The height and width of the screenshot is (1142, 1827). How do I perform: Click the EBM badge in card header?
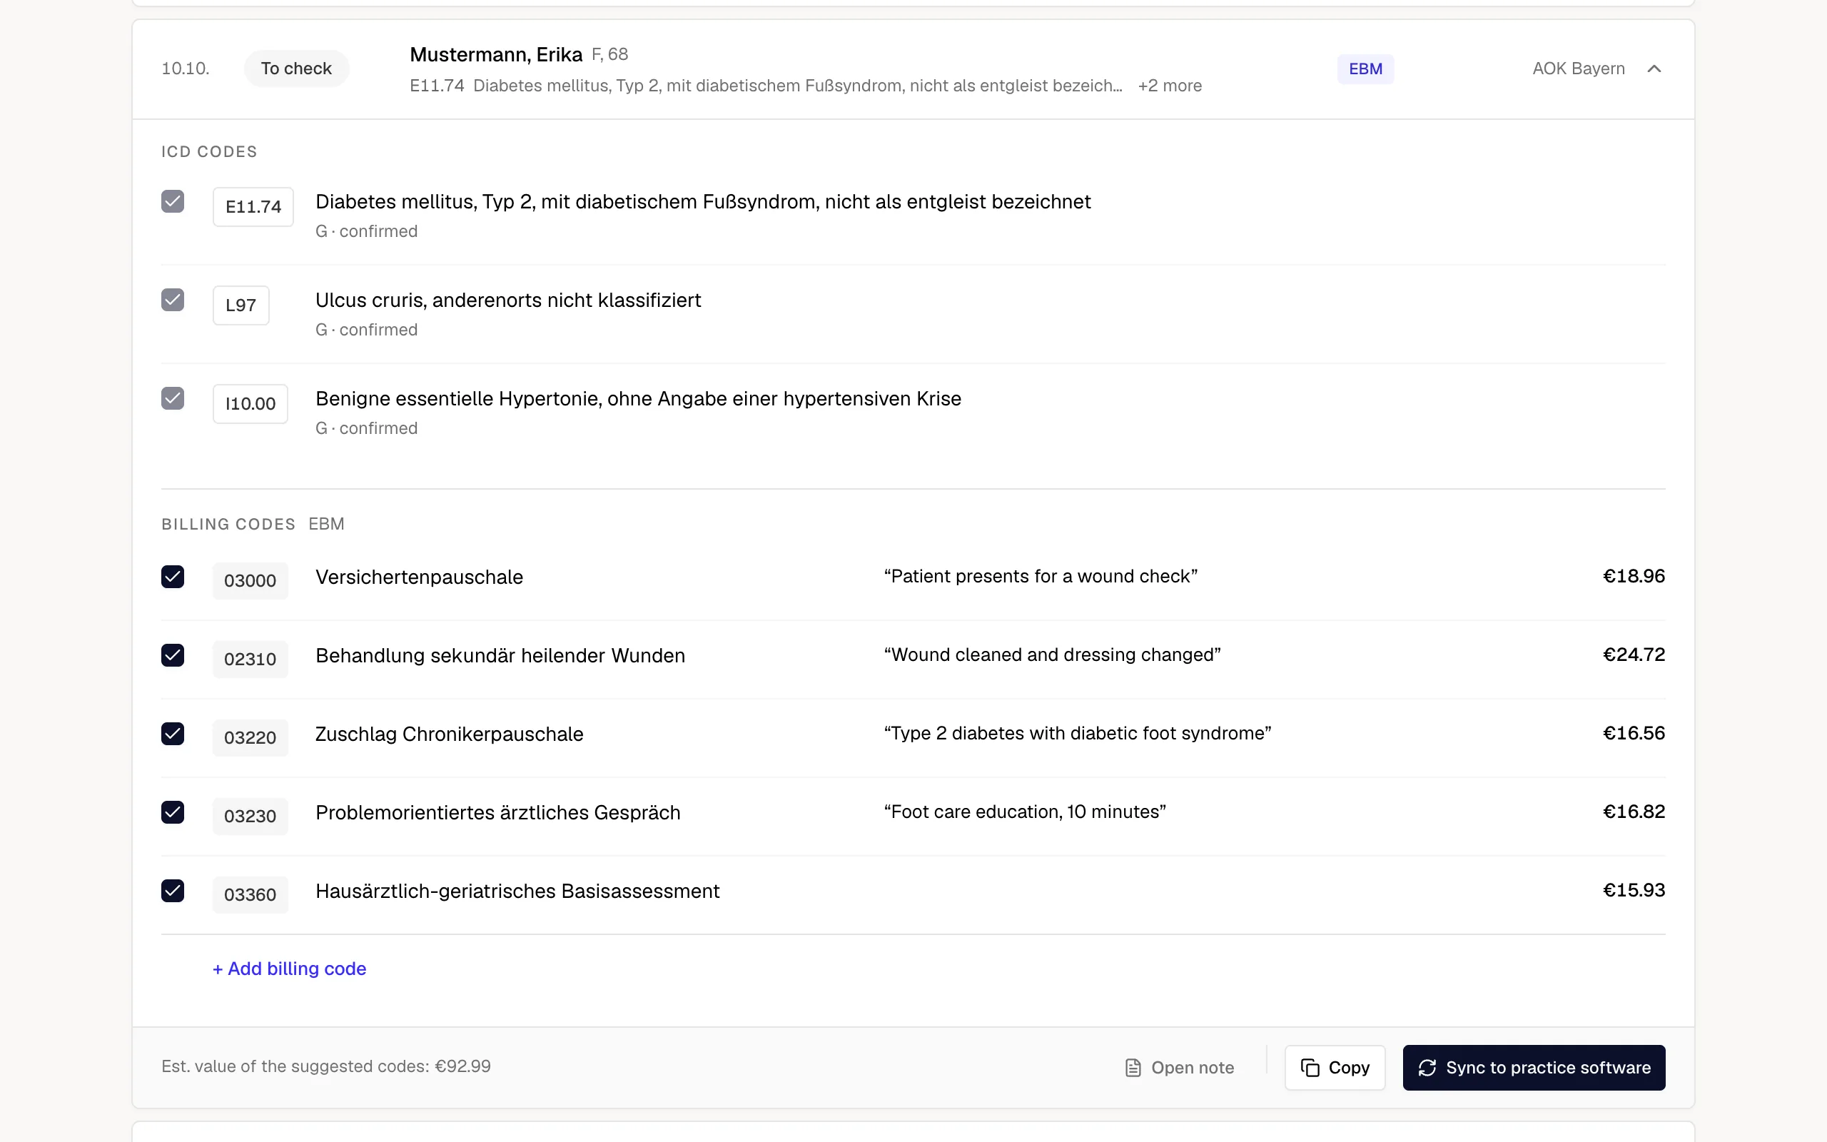(1365, 69)
